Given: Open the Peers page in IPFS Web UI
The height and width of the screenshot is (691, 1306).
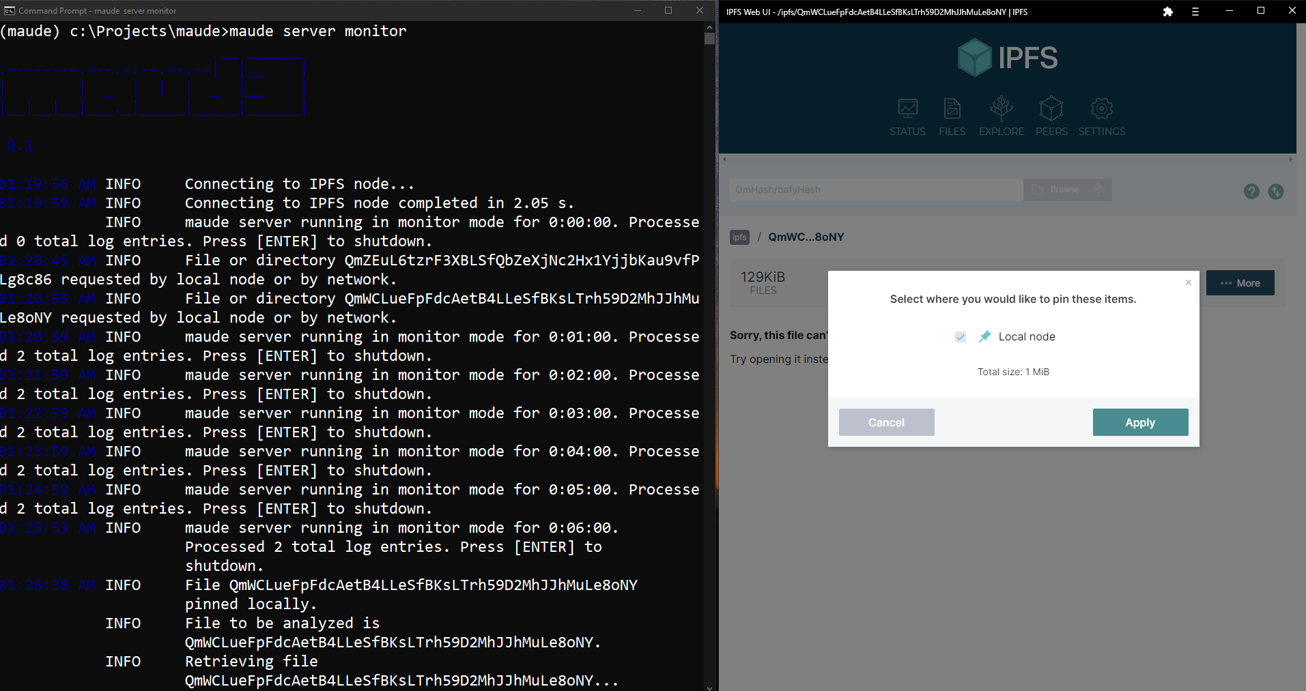Looking at the screenshot, I should tap(1051, 117).
